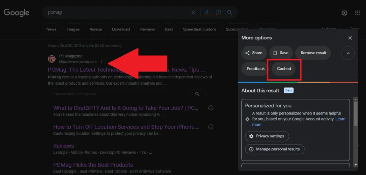Select the Videos filter tab
This screenshot has width=366, height=175.
click(x=96, y=29)
